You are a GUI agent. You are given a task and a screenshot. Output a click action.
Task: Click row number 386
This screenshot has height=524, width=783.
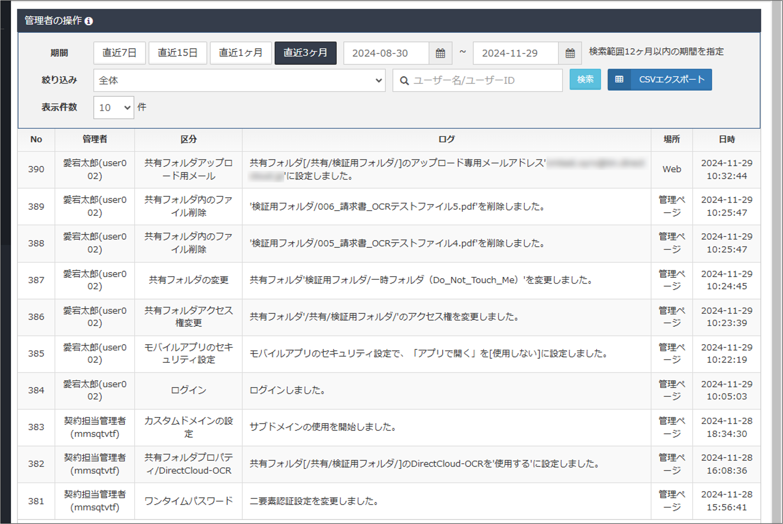click(x=36, y=317)
